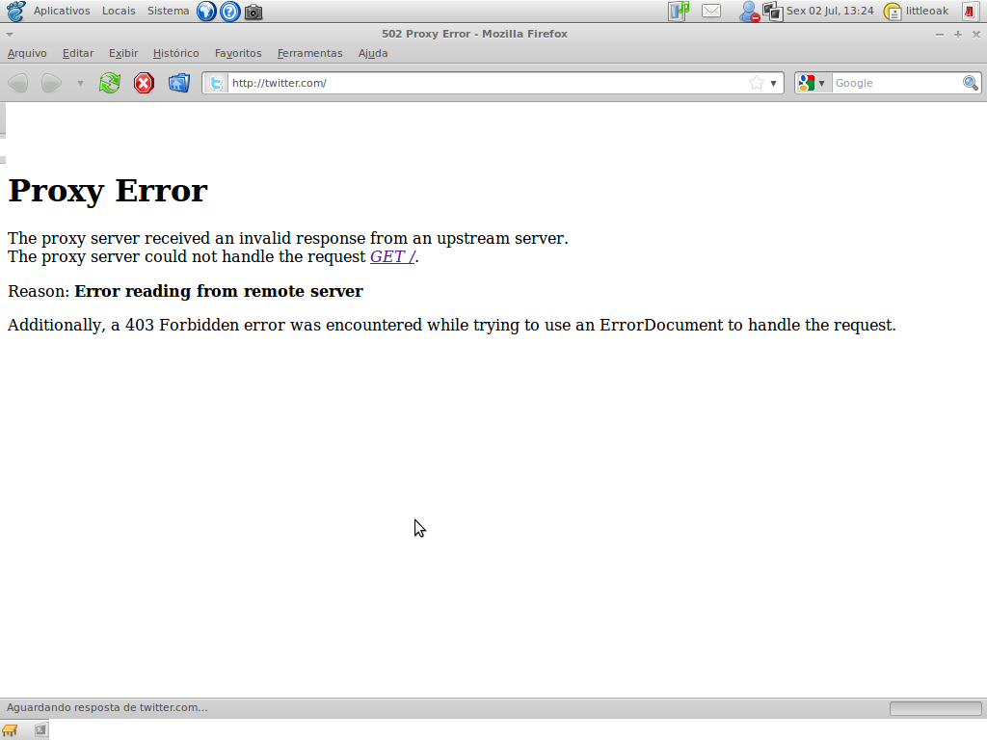Launch the screenshot camera tool

click(253, 12)
